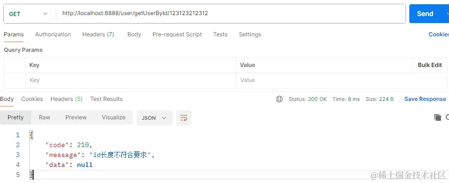Open the Cookies link at top right
This screenshot has height=183, width=449.
click(439, 34)
